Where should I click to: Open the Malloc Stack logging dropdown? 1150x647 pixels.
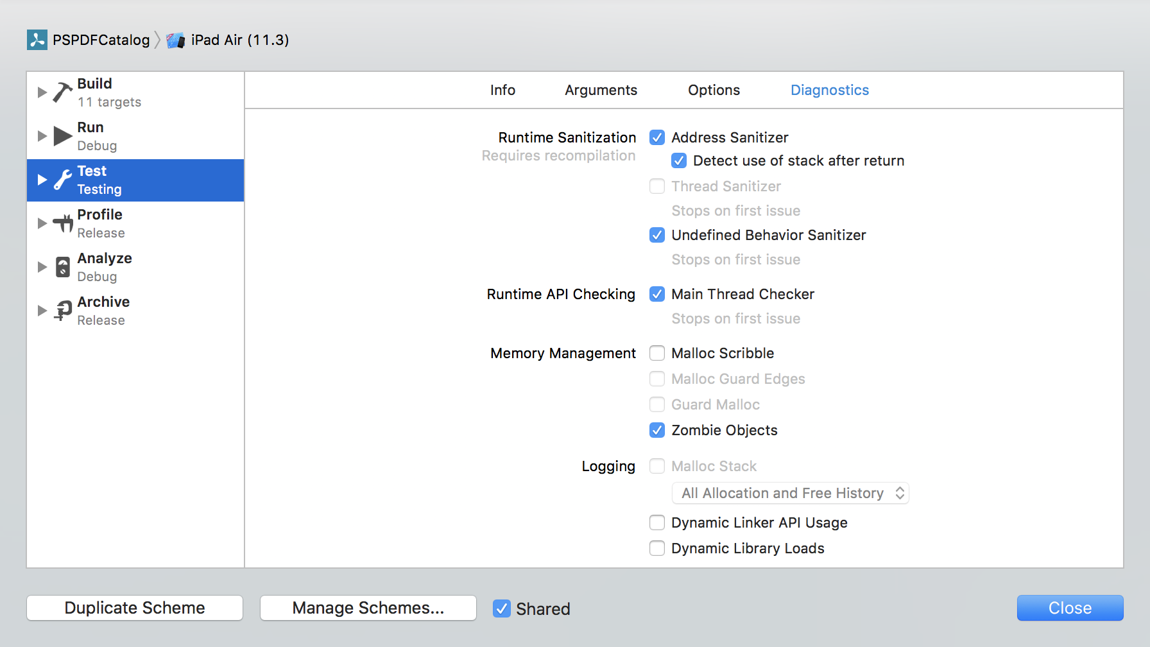point(790,493)
